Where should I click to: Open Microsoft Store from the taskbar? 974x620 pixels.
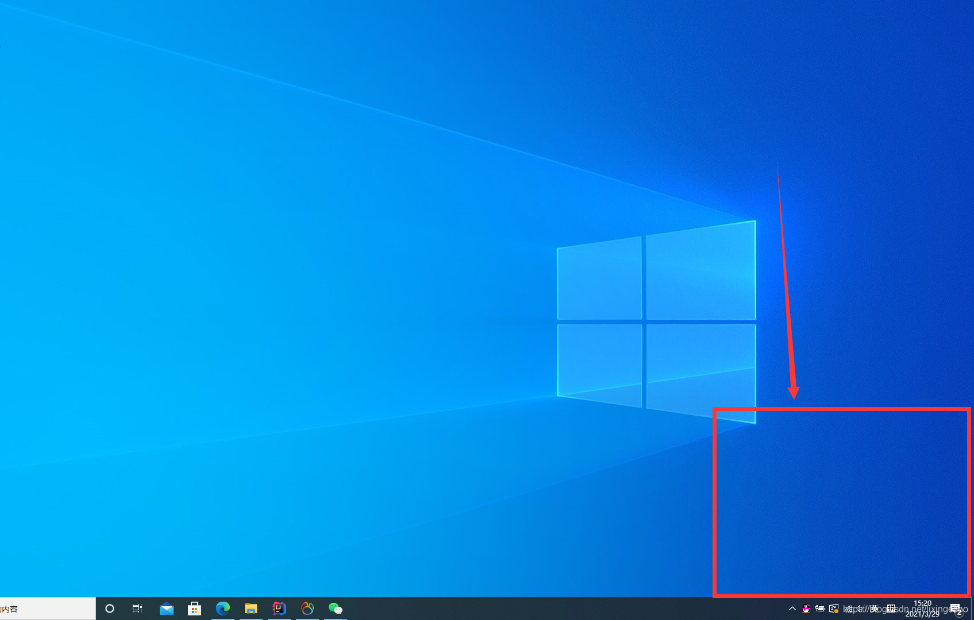[x=194, y=609]
